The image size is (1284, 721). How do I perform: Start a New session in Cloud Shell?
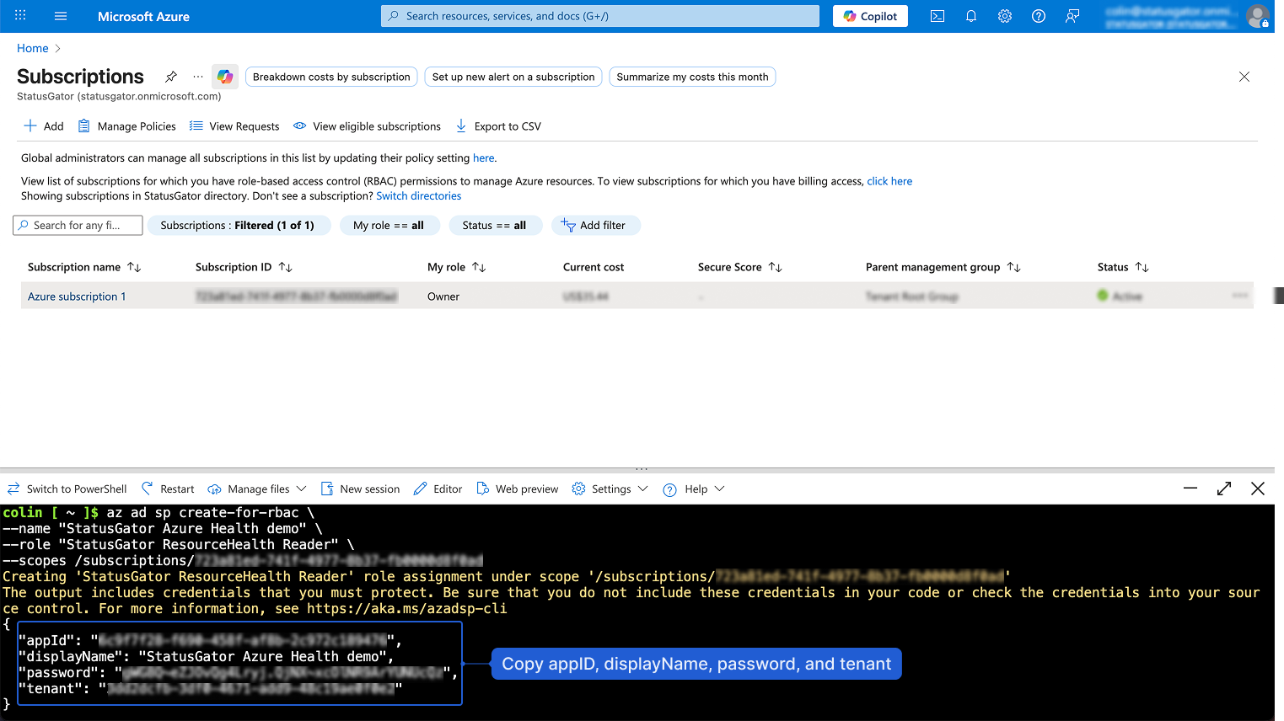point(360,489)
